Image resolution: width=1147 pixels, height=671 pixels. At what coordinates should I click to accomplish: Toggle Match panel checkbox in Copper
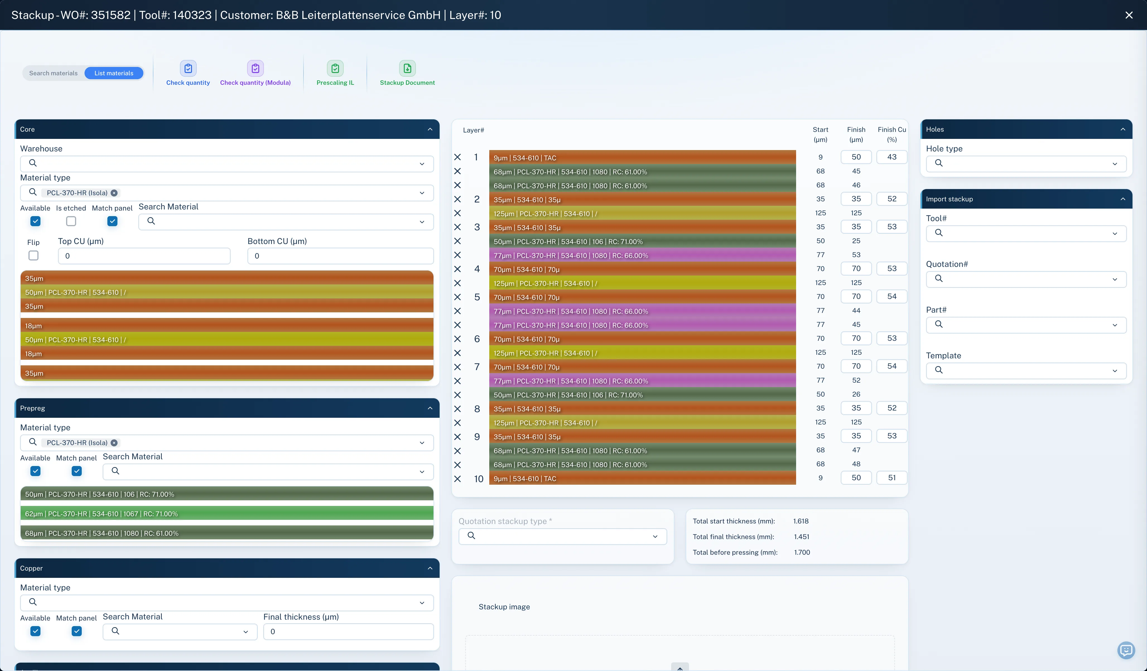[77, 631]
